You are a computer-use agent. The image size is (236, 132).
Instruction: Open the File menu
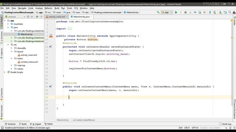[2, 8]
